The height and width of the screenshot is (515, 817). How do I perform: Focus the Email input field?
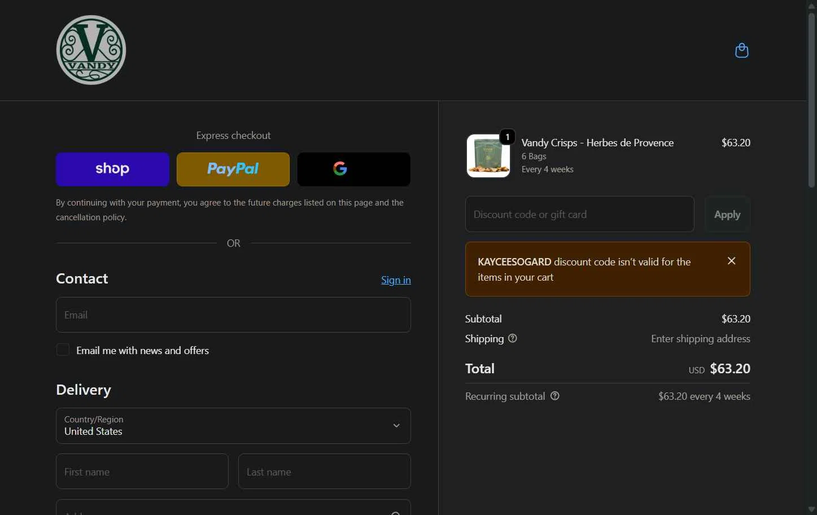233,315
